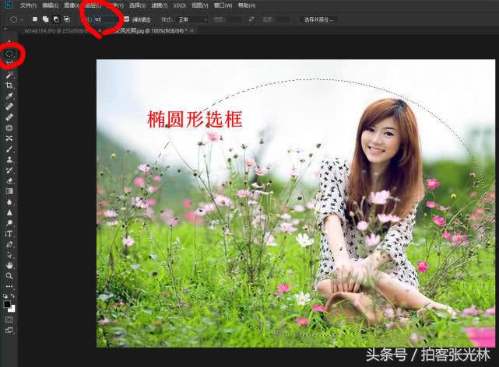The width and height of the screenshot is (499, 367).
Task: Select the Elliptical Marquee tool
Action: tap(9, 54)
